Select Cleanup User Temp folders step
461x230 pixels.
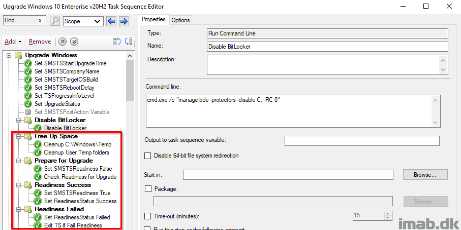click(x=76, y=152)
